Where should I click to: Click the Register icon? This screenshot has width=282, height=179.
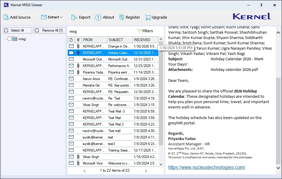(122, 17)
